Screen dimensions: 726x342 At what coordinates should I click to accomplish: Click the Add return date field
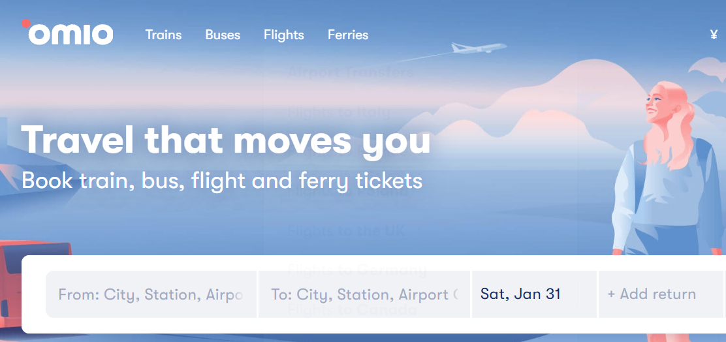[x=659, y=294]
